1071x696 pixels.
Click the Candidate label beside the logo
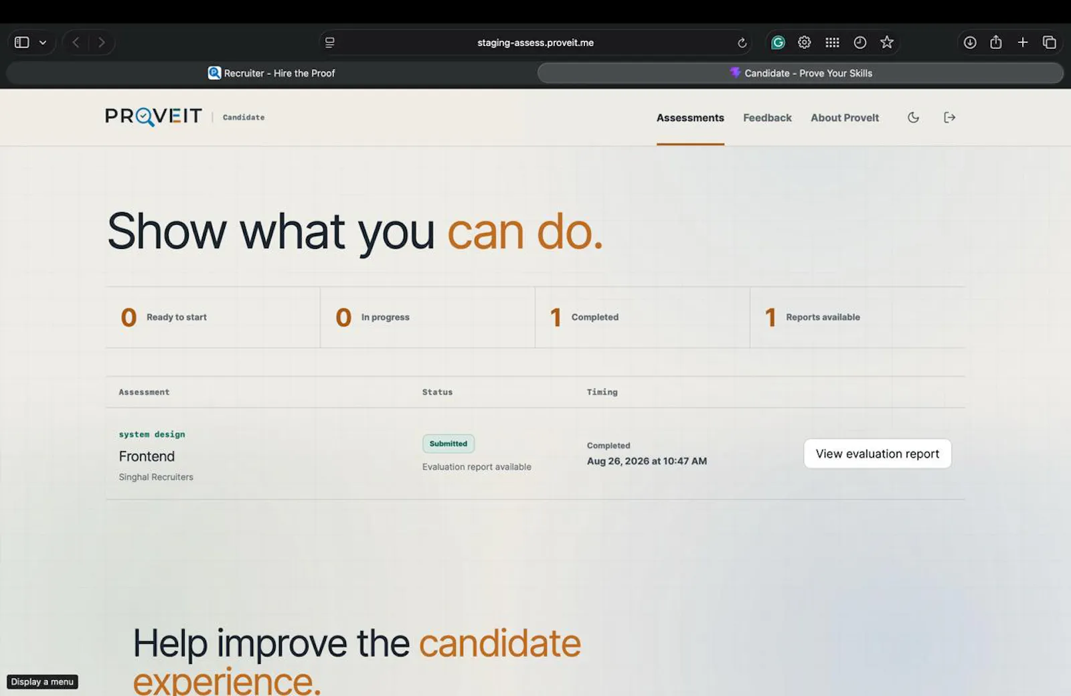point(244,117)
